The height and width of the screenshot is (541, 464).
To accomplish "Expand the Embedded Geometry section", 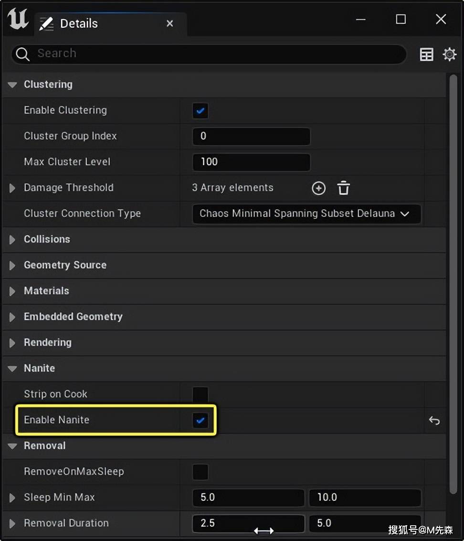I will pyautogui.click(x=12, y=317).
